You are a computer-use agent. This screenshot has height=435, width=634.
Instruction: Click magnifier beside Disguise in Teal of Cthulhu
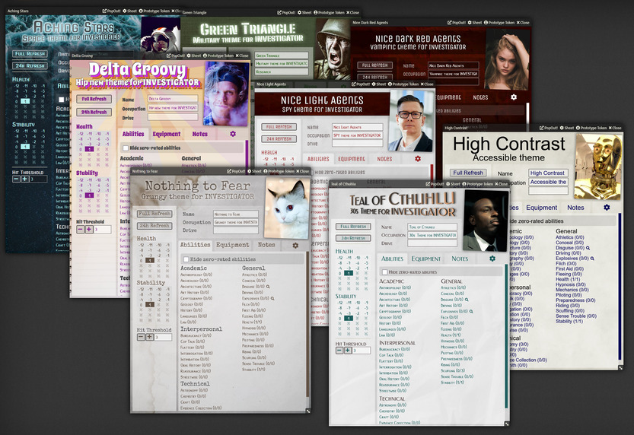(x=467, y=300)
